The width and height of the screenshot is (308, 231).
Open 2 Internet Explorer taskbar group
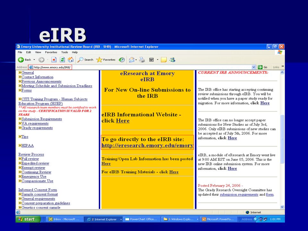pyautogui.click(x=103, y=219)
